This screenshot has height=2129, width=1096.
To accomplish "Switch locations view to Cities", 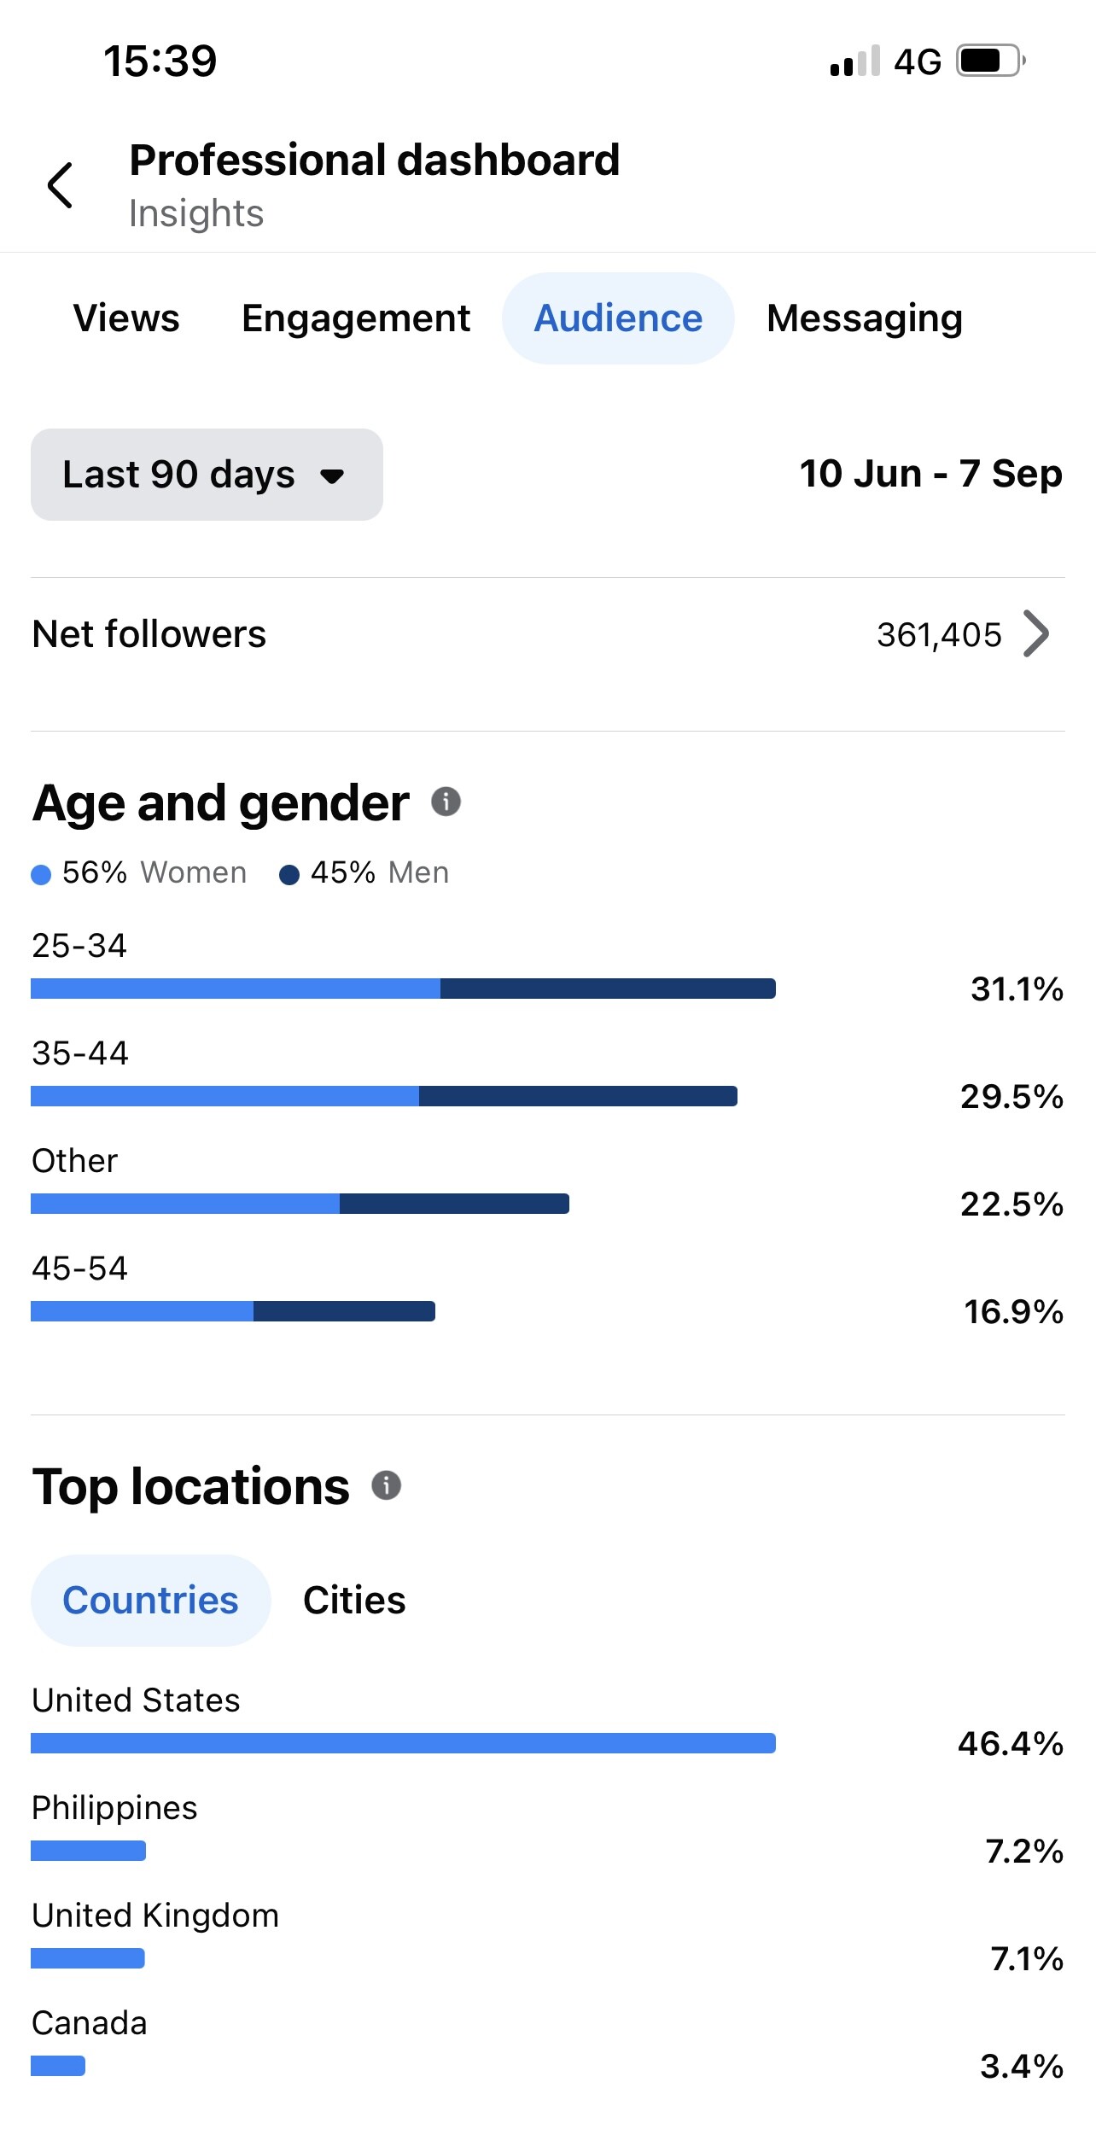I will 354,1600.
